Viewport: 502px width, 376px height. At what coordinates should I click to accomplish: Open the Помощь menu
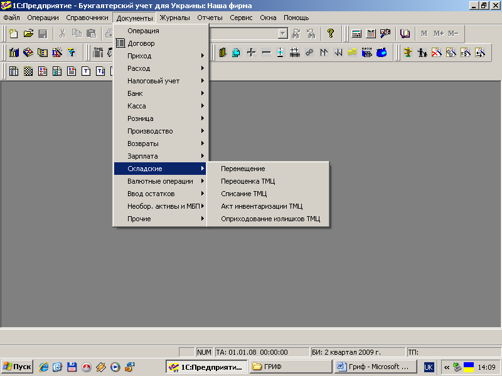[x=296, y=18]
